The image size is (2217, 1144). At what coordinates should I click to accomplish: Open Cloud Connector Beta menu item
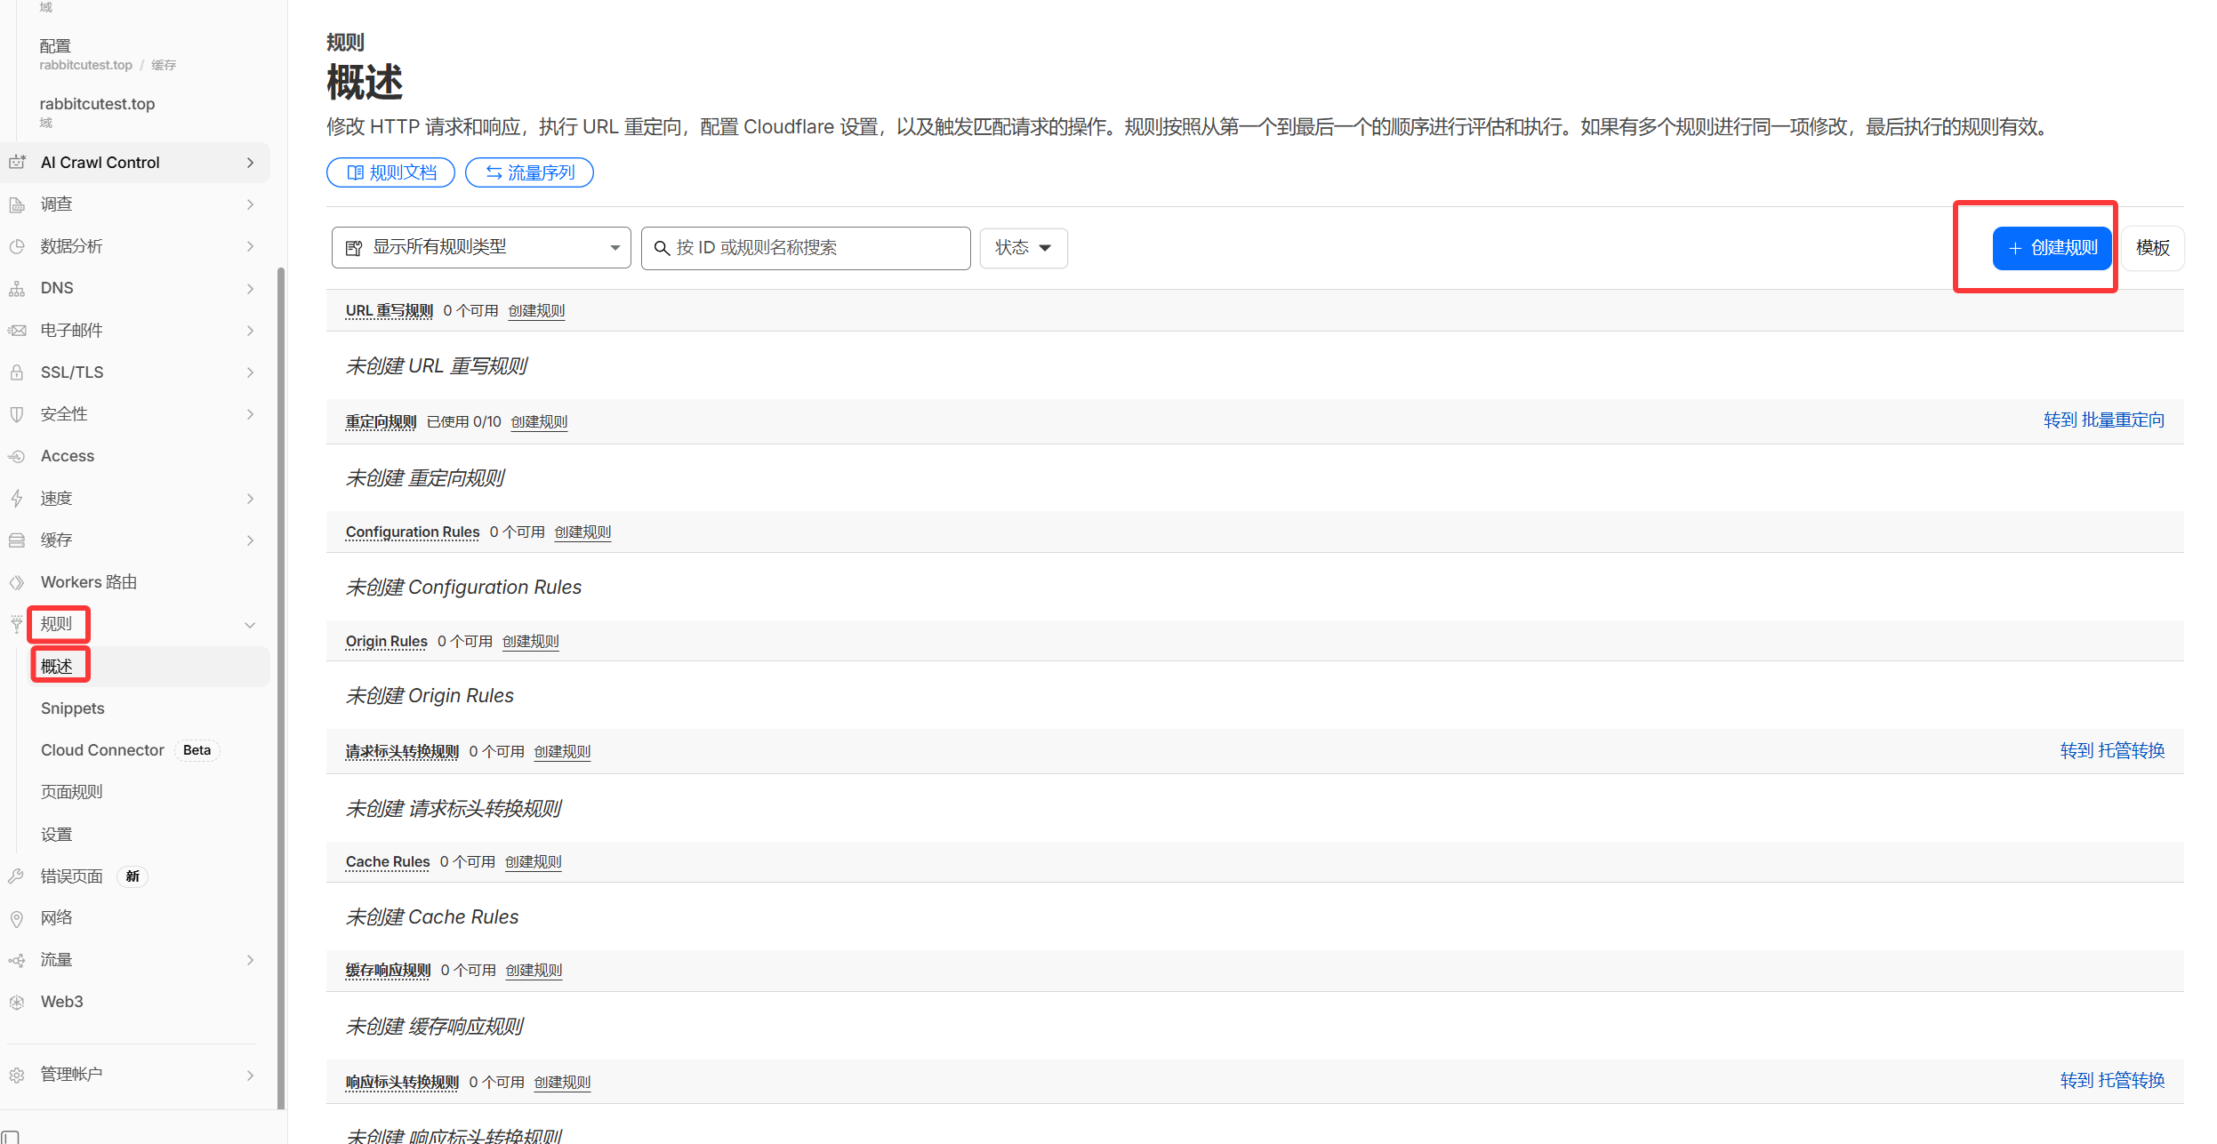tap(103, 750)
